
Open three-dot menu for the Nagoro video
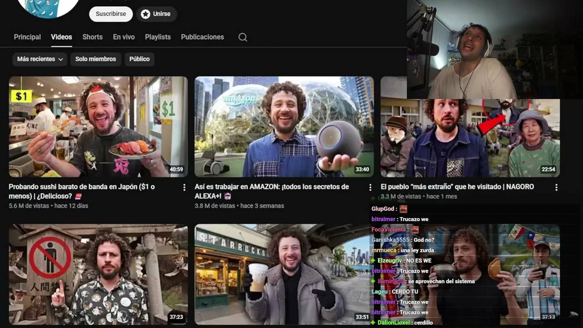556,187
